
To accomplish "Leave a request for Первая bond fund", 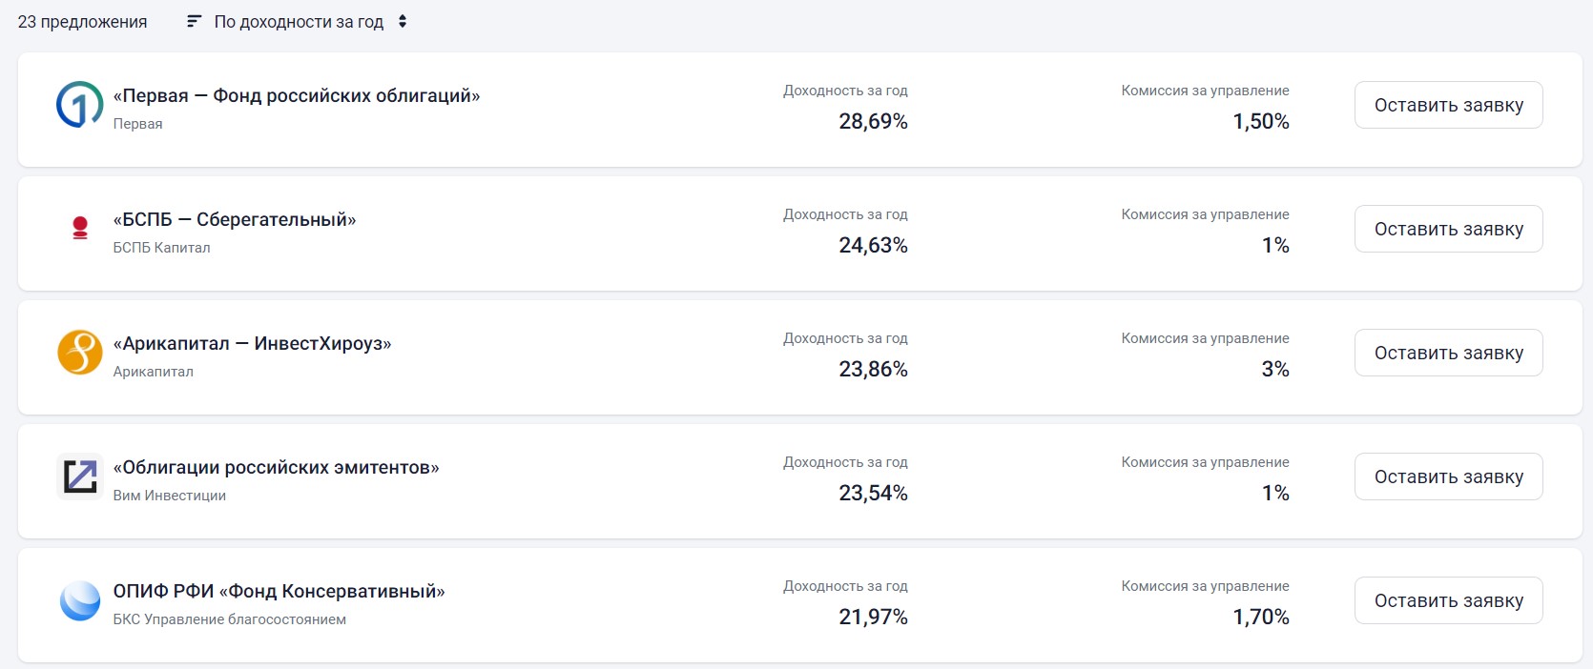I will [x=1448, y=105].
